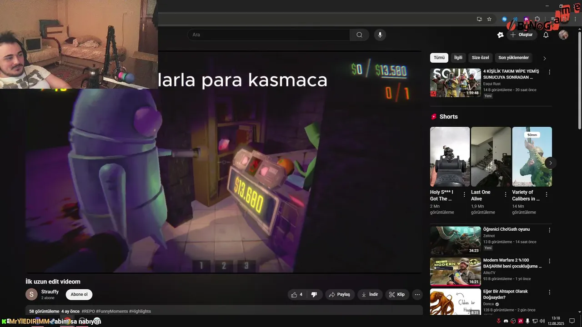This screenshot has width=582, height=327.
Task: Open Eğer Bir Ahtapot Olarak video title
Action: (506, 294)
